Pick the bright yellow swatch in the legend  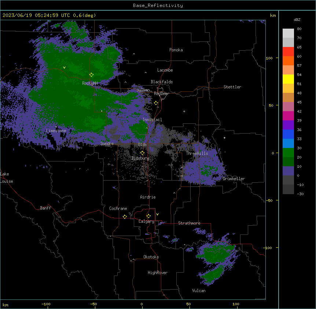(288, 79)
